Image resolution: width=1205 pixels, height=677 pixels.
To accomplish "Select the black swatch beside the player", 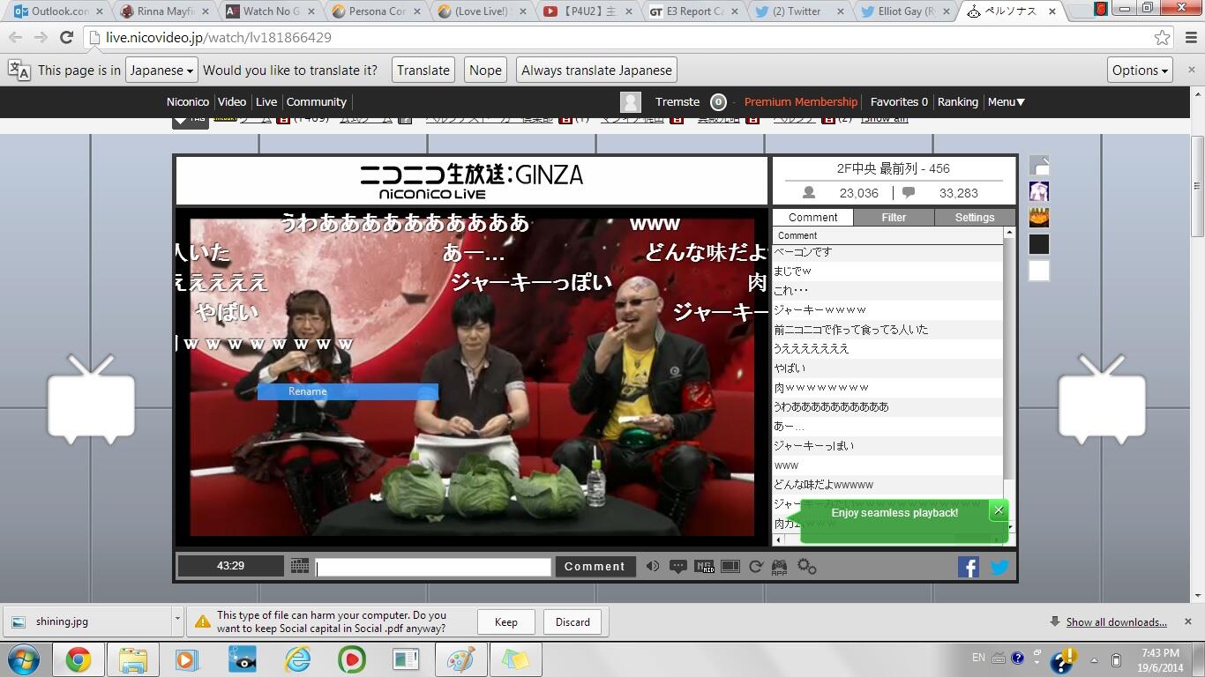I will tap(1039, 244).
